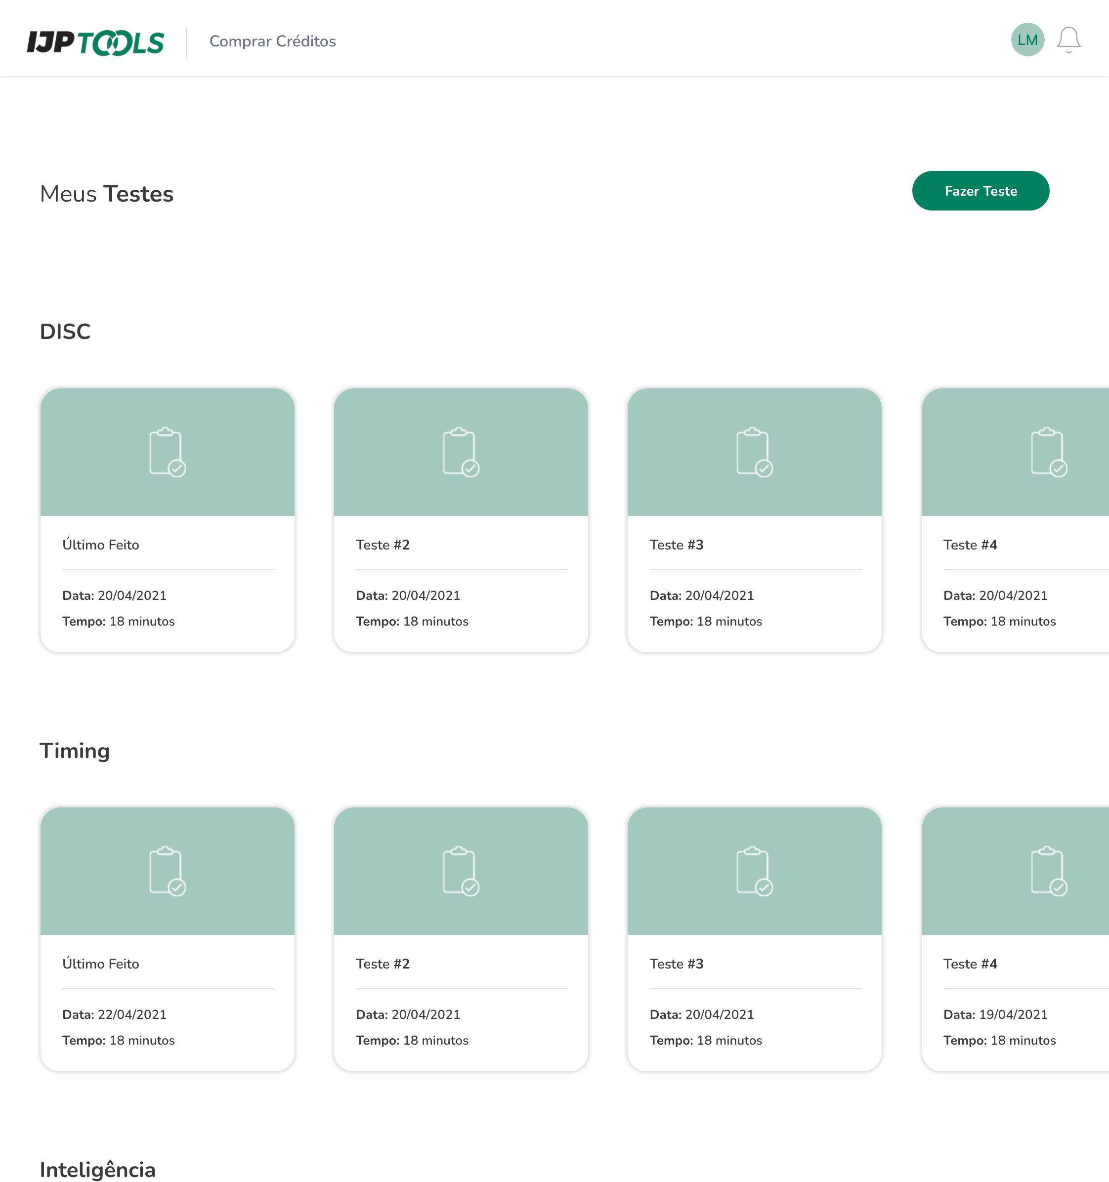Click the DISC section heading
Viewport: 1109px width, 1182px height.
tap(65, 332)
